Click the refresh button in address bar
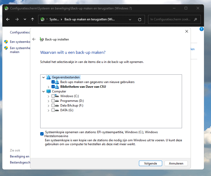The height and width of the screenshot is (176, 211). (140, 19)
